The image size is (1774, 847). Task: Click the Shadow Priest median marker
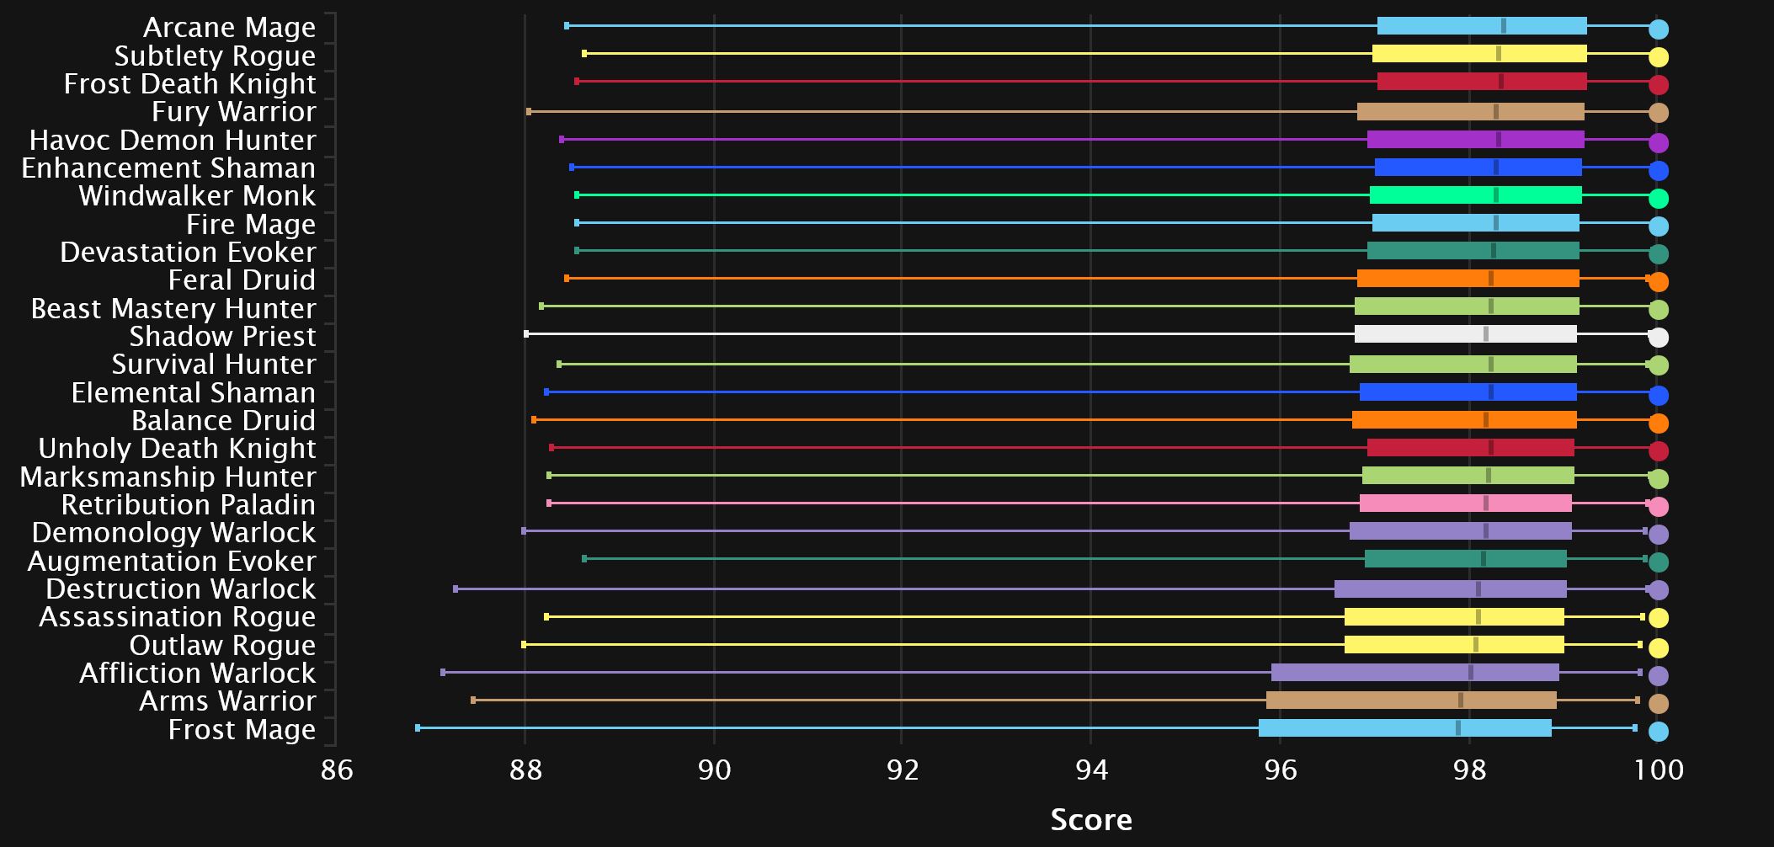[x=1485, y=333]
